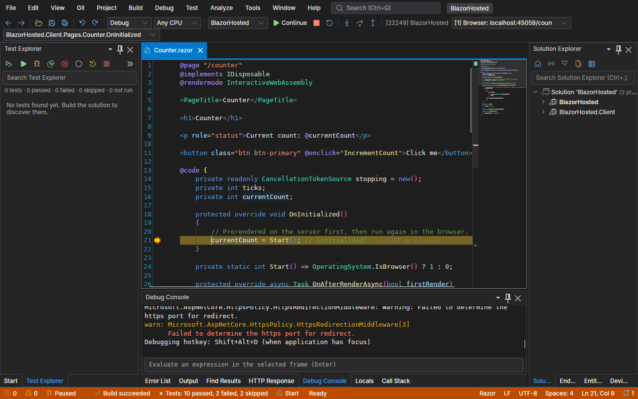
Task: Click the editor vertical scrollbar
Action: click(x=476, y=115)
